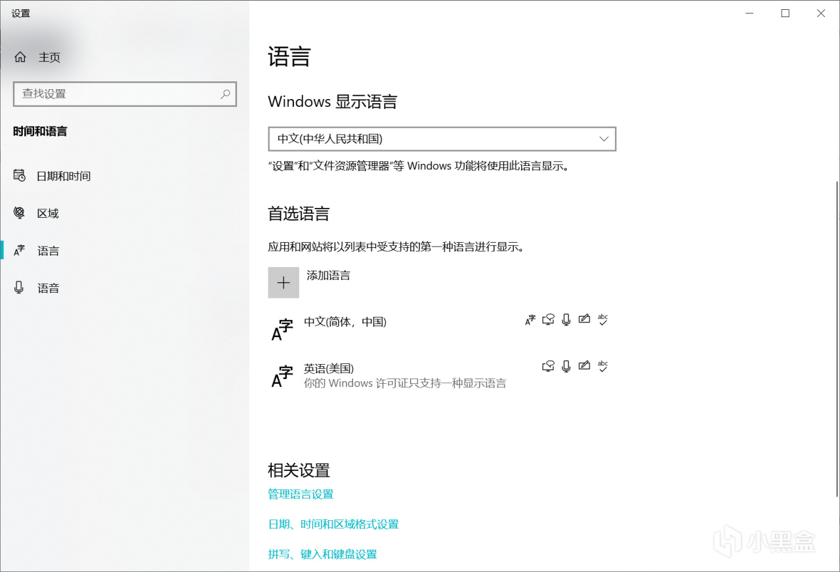Switch to the 区域 settings page
The image size is (840, 572).
click(x=125, y=213)
